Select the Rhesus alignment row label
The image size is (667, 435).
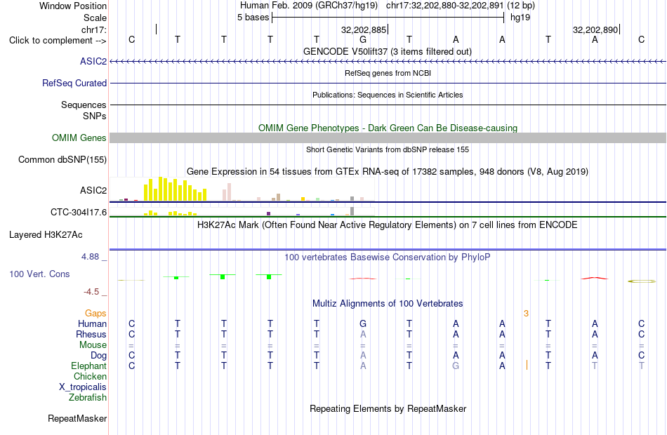pyautogui.click(x=91, y=334)
